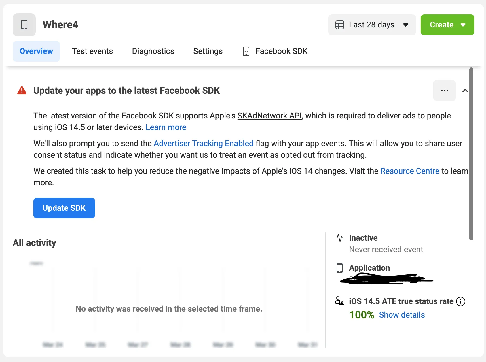
Task: Open the three-dots more options menu
Action: coord(444,90)
